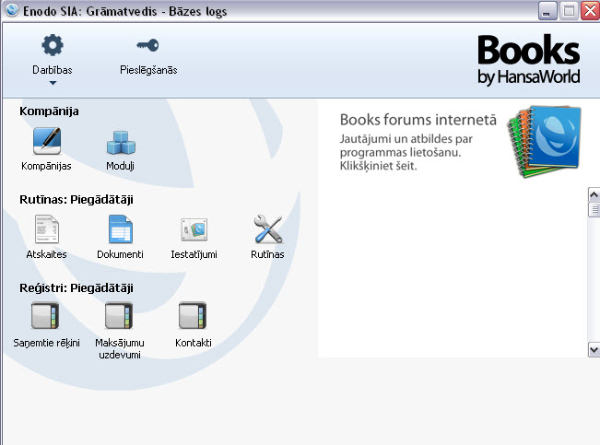Click the 'Rutīnas: Piegādātāji' heading
The height and width of the screenshot is (445, 600).
76,200
